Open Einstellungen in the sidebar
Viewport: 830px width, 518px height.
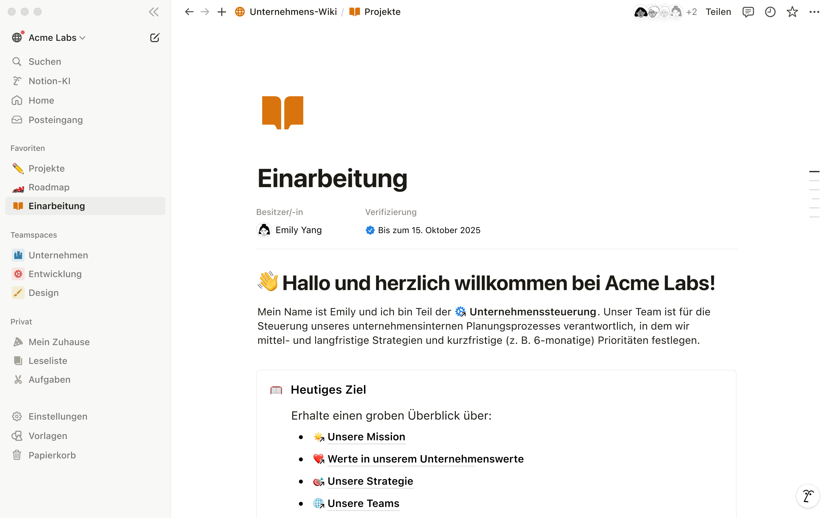point(85,417)
